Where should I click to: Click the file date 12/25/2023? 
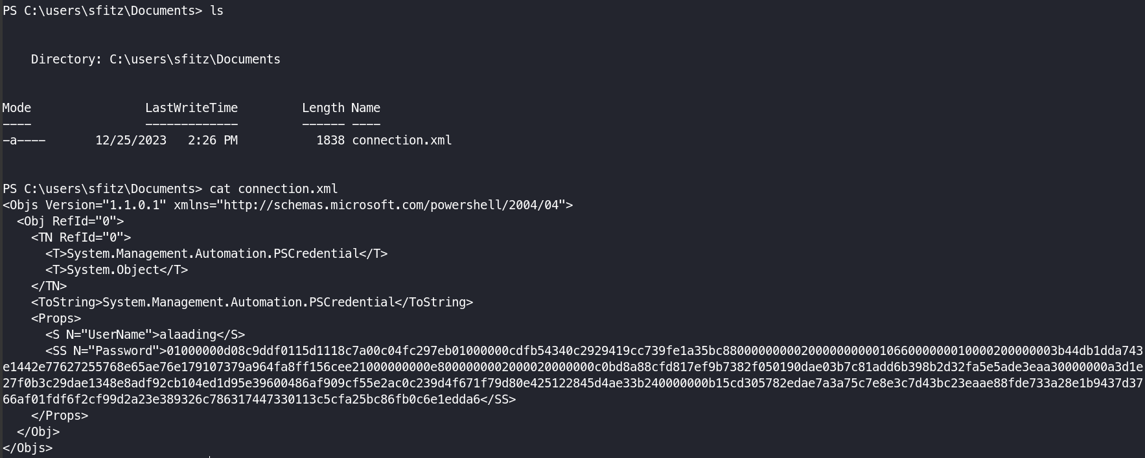pos(131,141)
